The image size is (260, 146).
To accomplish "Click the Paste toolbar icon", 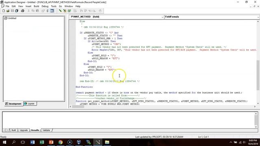I will [x=37, y=11].
